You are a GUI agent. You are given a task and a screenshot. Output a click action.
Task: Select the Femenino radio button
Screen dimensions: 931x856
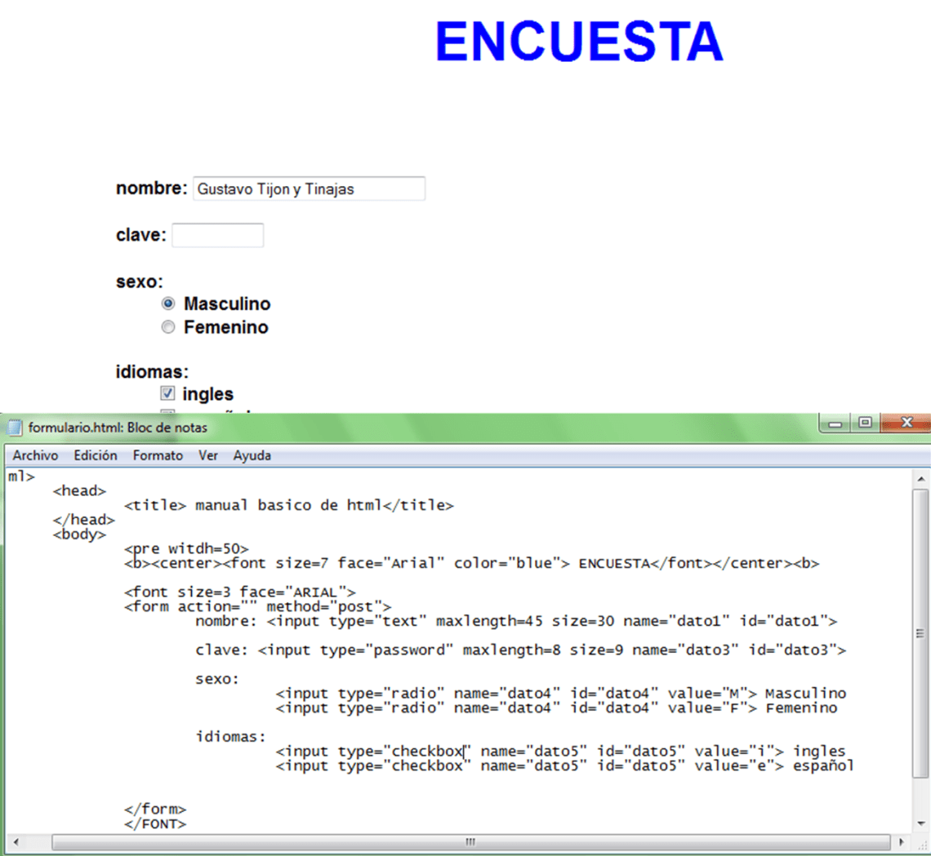click(x=168, y=327)
